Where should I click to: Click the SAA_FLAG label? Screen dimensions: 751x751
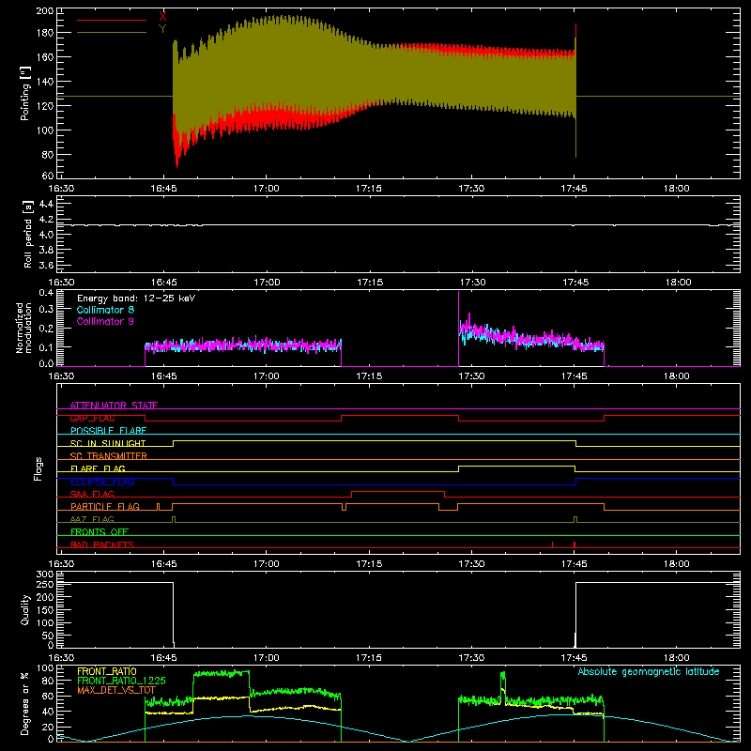92,494
